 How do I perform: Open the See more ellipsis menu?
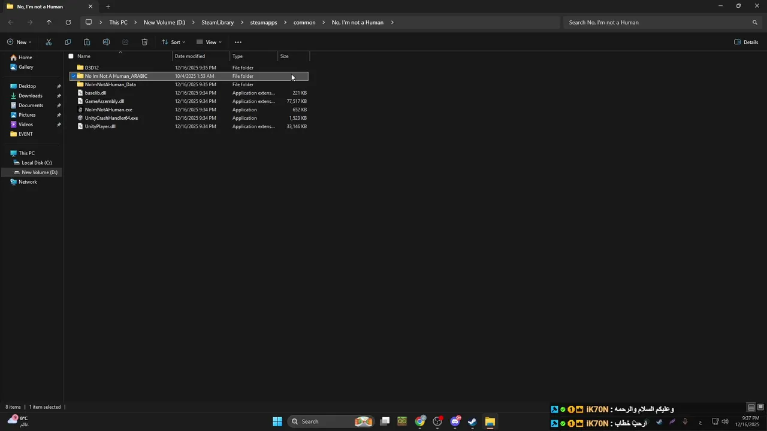[x=238, y=42]
